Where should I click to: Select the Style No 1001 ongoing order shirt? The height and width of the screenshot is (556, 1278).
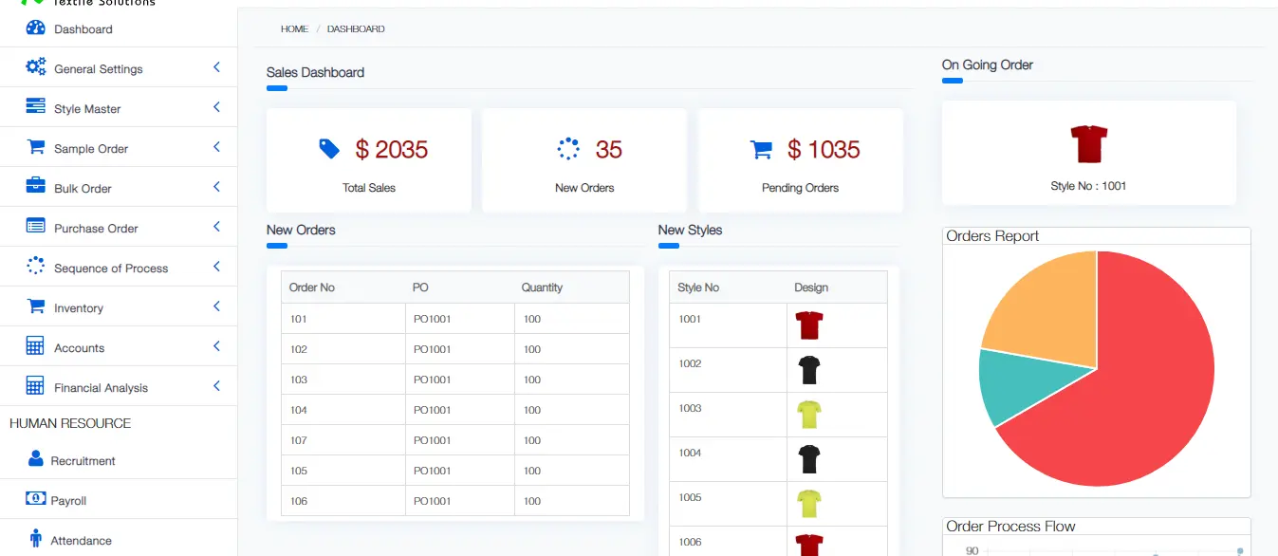click(x=1088, y=144)
